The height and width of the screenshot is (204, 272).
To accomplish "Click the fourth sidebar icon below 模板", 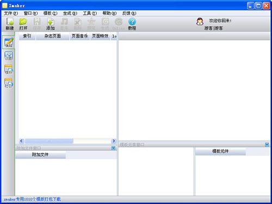I will coord(9,83).
